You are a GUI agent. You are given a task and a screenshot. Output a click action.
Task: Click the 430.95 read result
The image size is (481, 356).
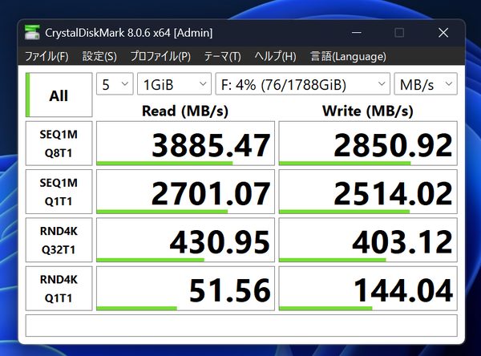click(x=186, y=240)
